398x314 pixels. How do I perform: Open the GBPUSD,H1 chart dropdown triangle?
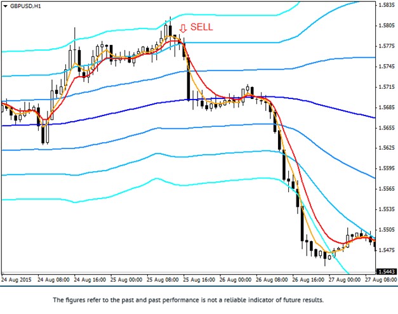(x=5, y=6)
